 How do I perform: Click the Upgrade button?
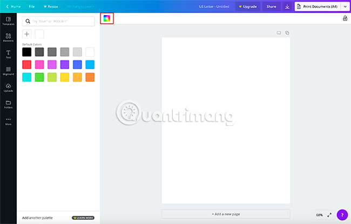click(x=247, y=6)
